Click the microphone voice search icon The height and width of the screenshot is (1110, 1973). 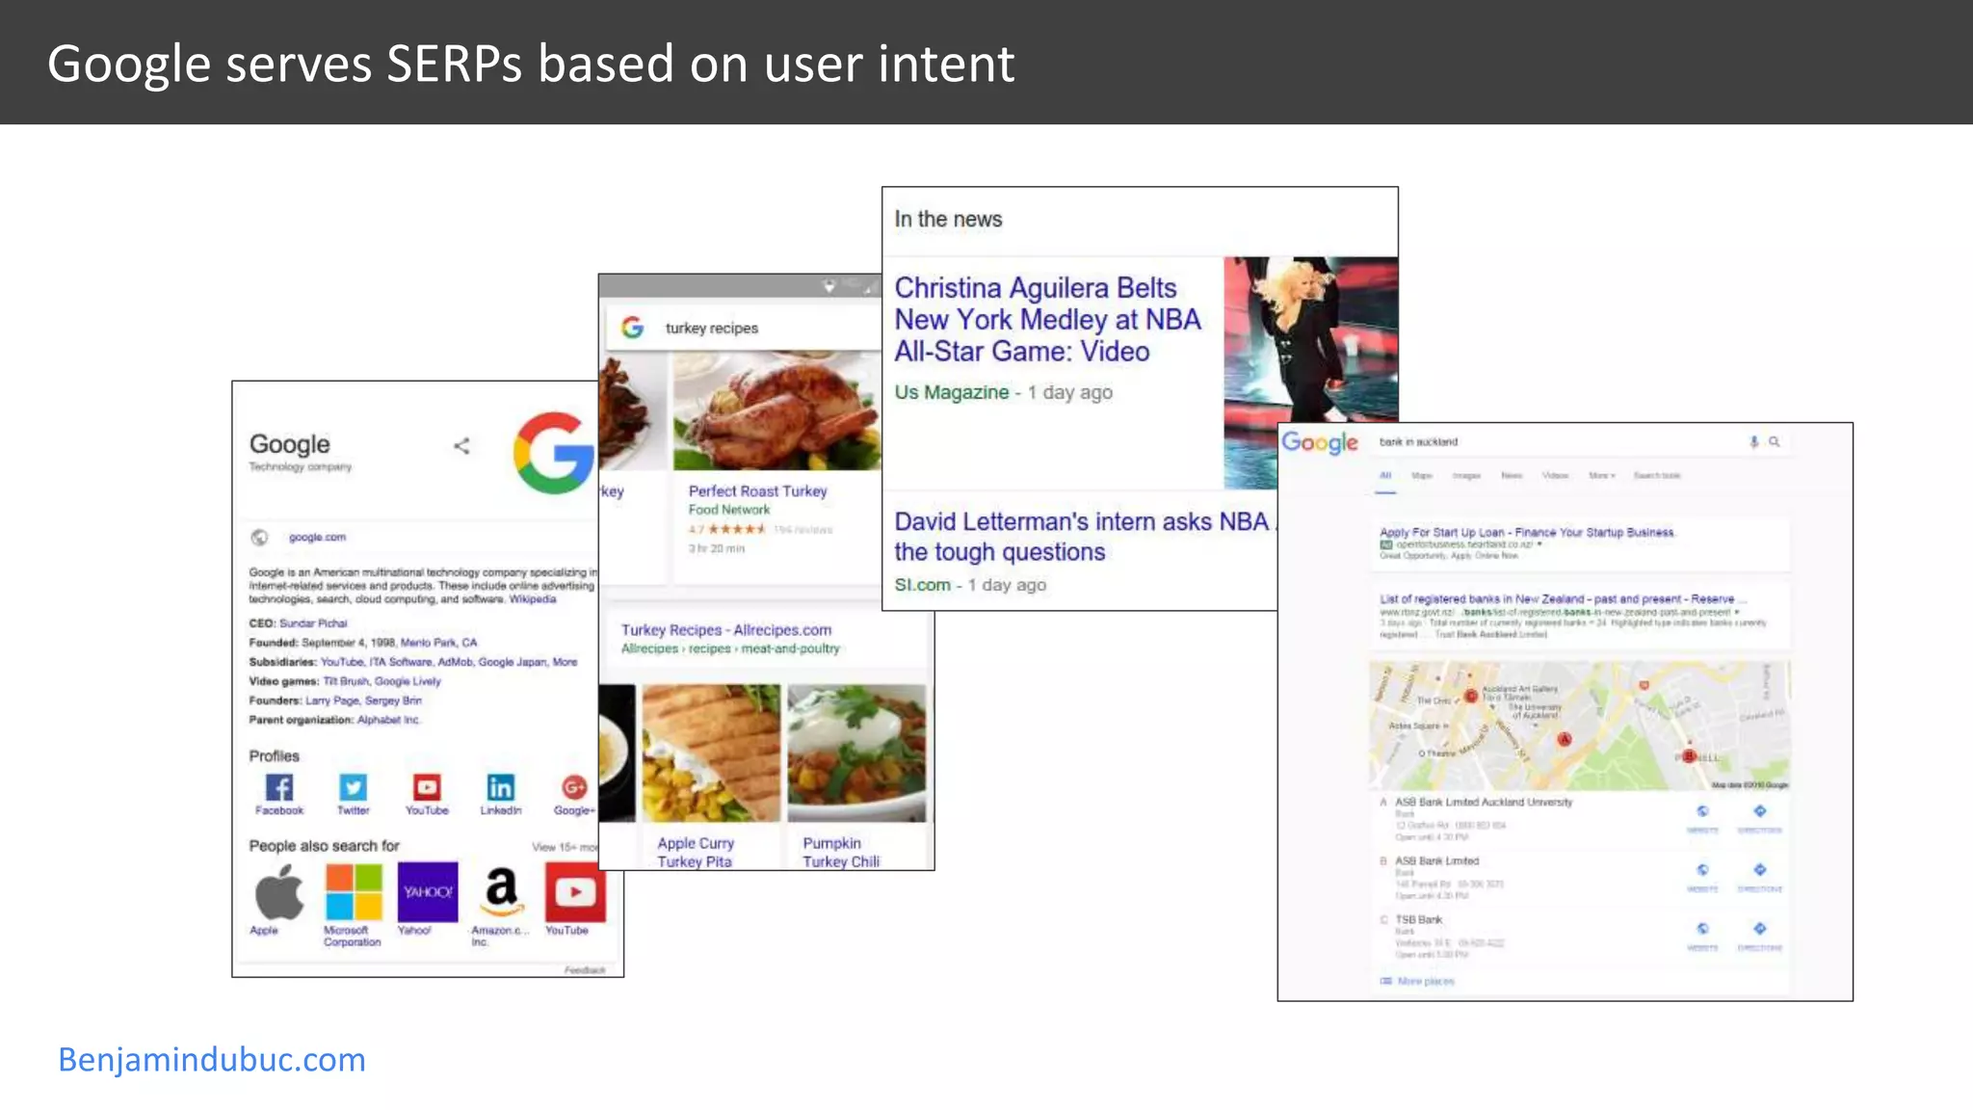[x=1753, y=442]
